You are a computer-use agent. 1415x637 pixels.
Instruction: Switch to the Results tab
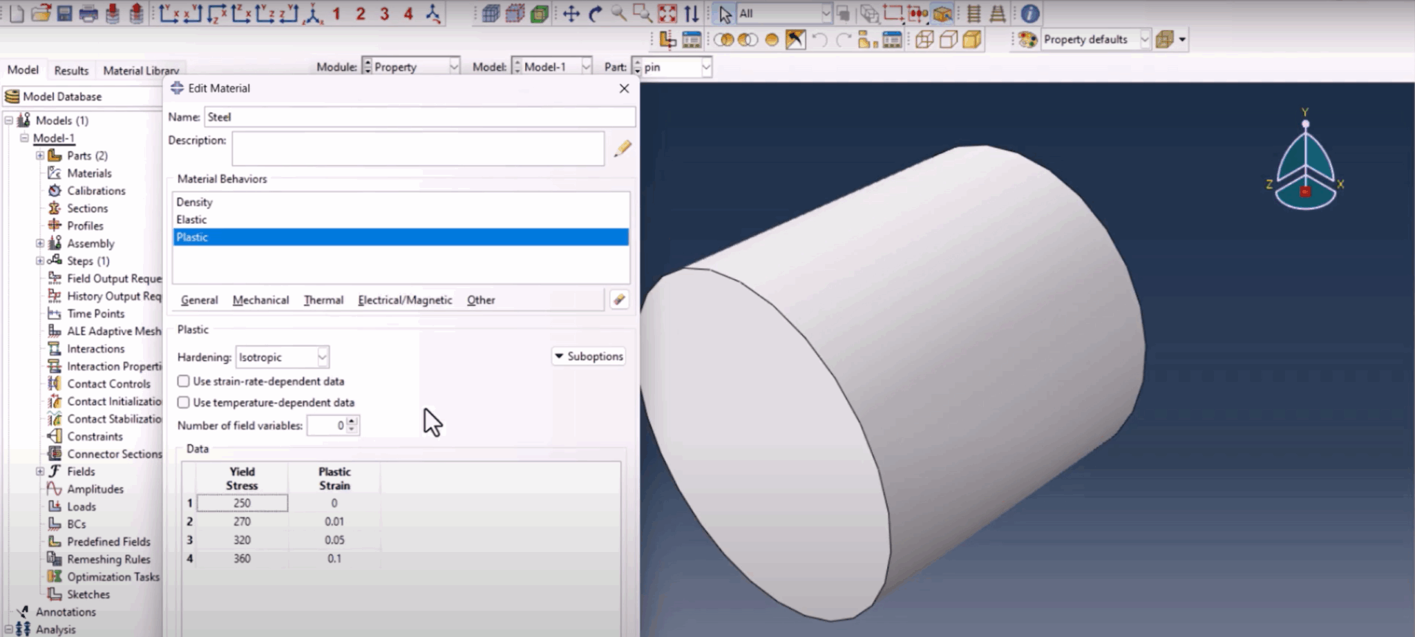[x=70, y=70]
